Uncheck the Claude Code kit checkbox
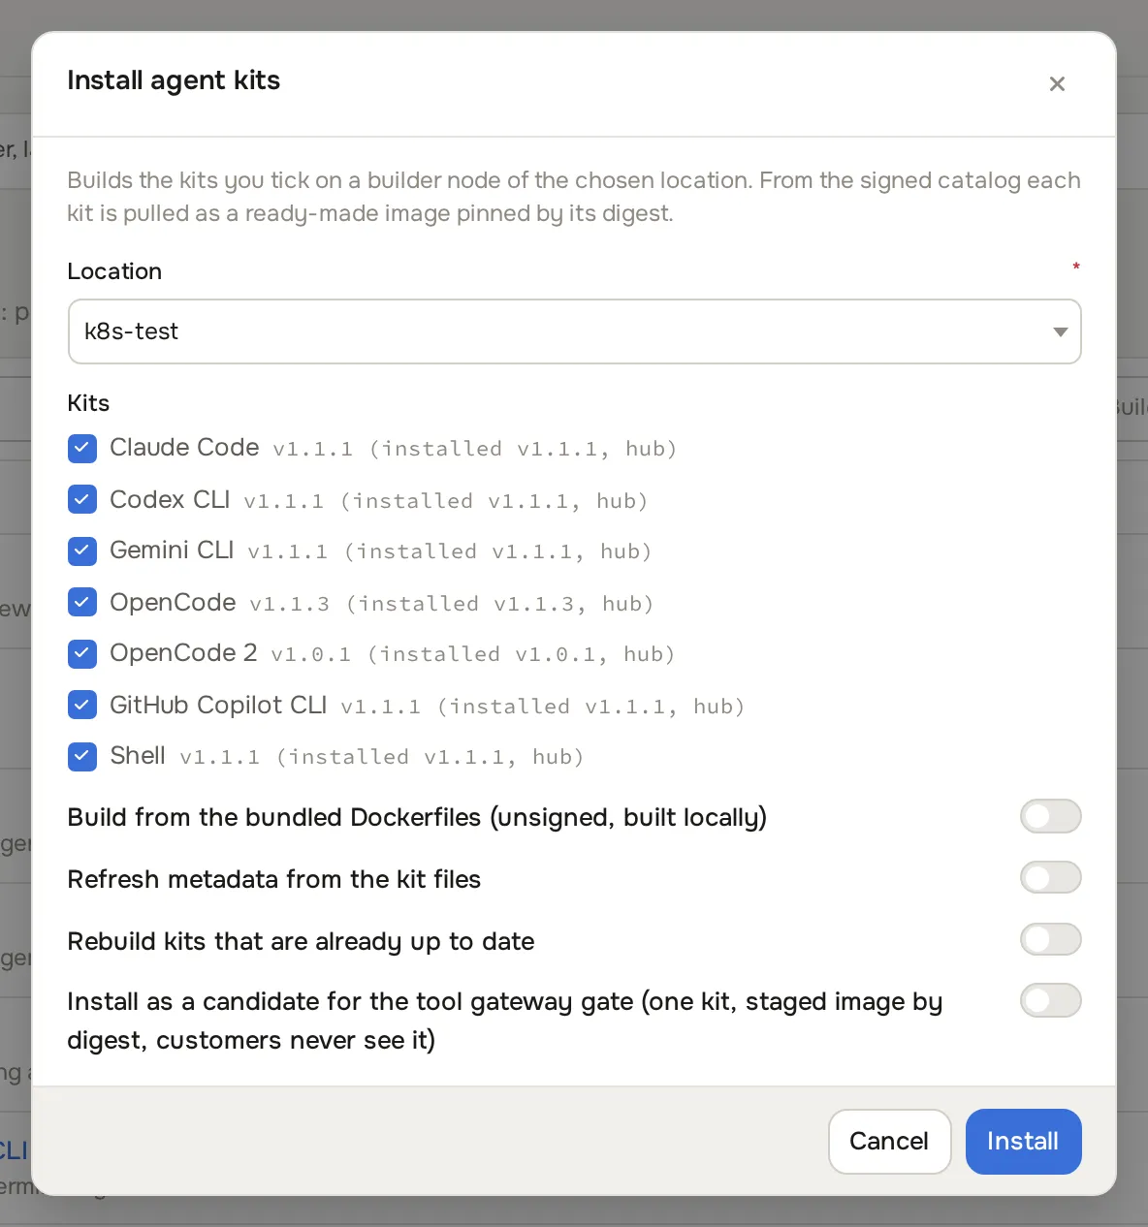Image resolution: width=1148 pixels, height=1227 pixels. pos(82,448)
